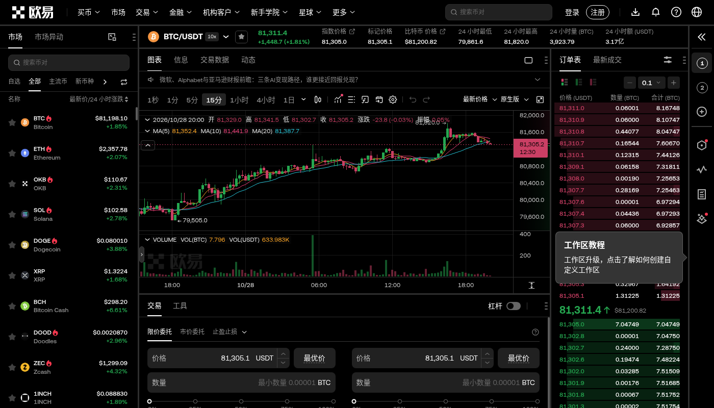
Task: Click the chart fullscreen expand icon
Action: 540,99
